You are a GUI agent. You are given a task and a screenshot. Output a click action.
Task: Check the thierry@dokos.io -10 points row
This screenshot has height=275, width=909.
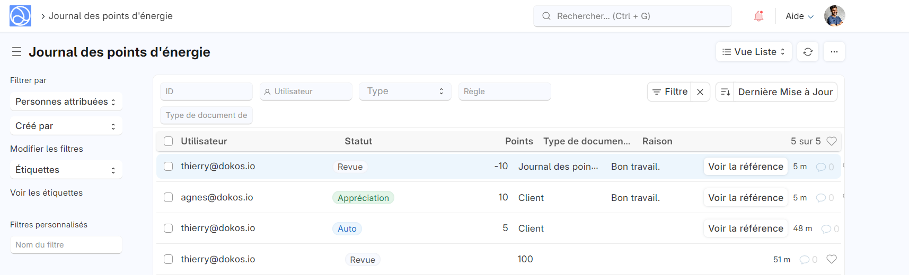coord(168,166)
